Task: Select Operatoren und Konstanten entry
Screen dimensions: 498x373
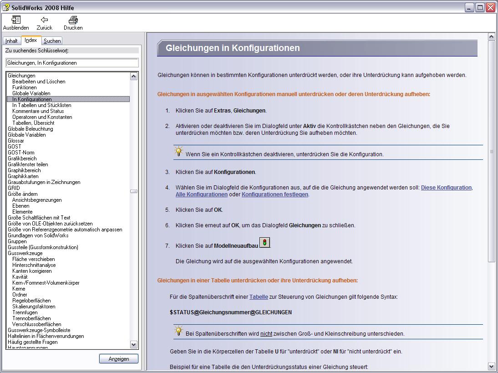Action: click(42, 117)
